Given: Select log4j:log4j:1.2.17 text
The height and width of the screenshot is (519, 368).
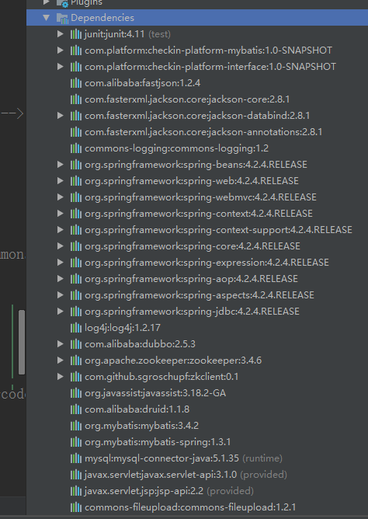Looking at the screenshot, I should pos(123,328).
